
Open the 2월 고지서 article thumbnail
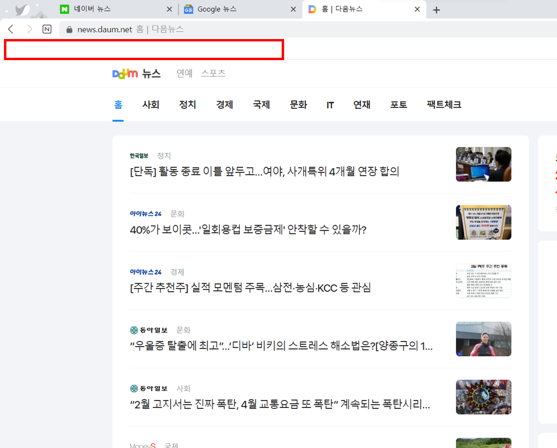[x=484, y=397]
